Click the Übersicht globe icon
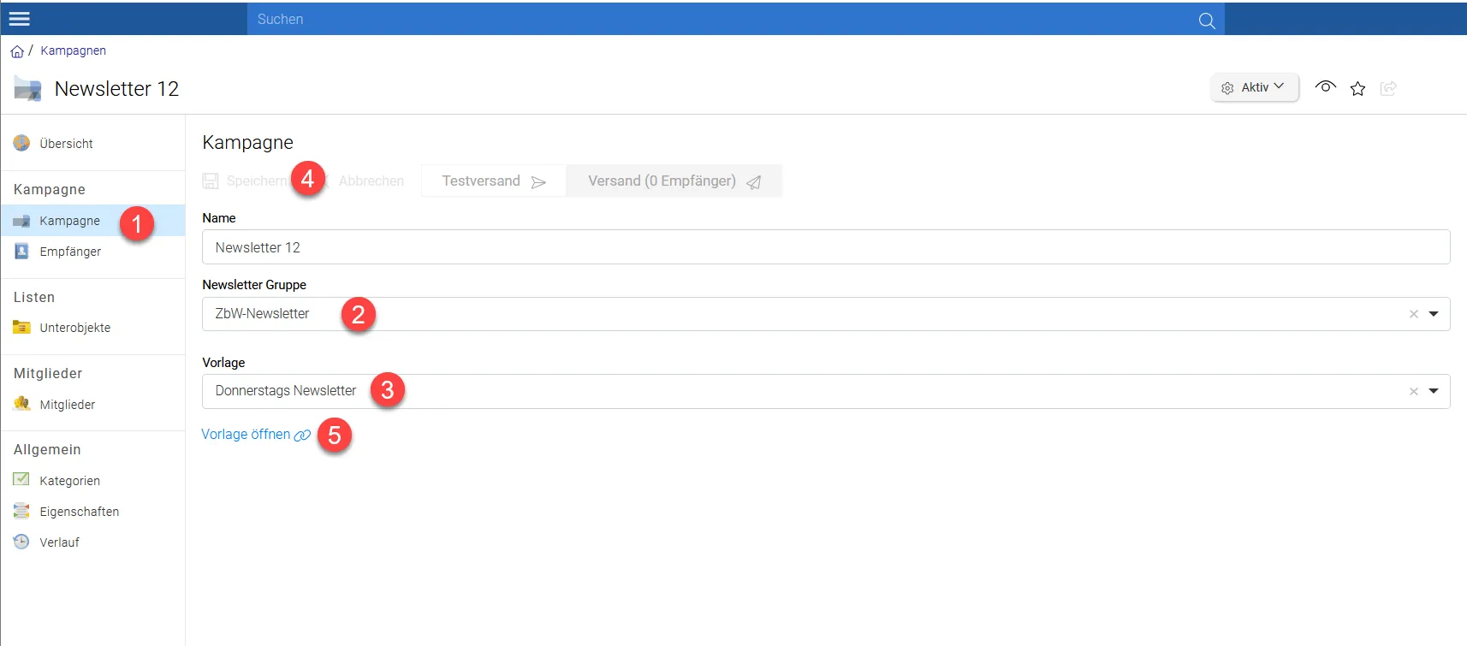This screenshot has width=1467, height=646. (x=21, y=143)
